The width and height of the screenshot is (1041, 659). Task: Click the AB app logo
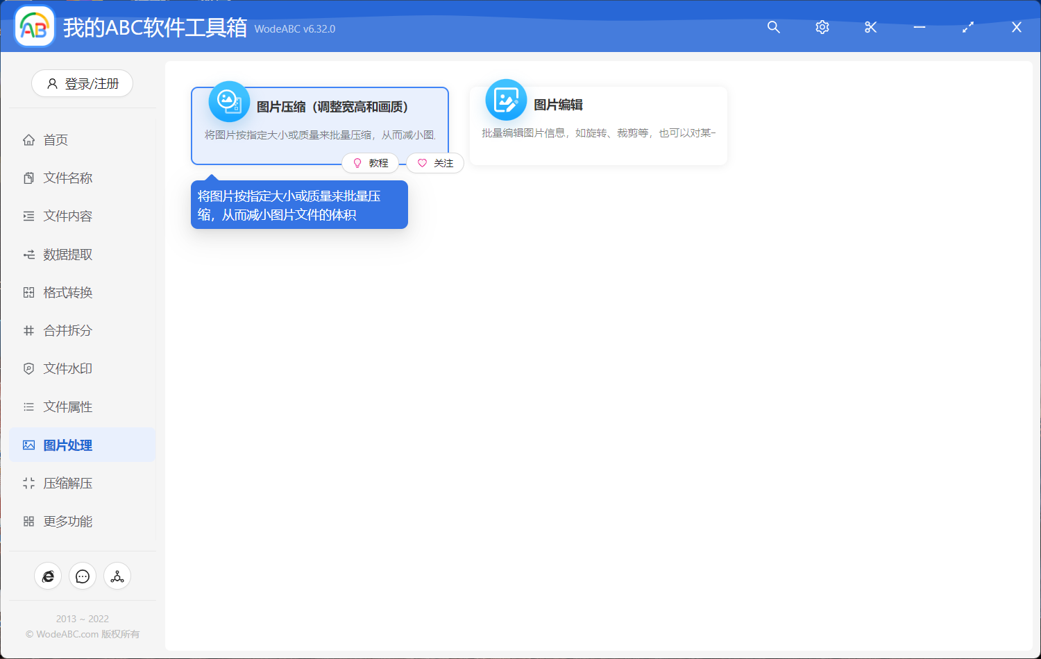coord(34,26)
